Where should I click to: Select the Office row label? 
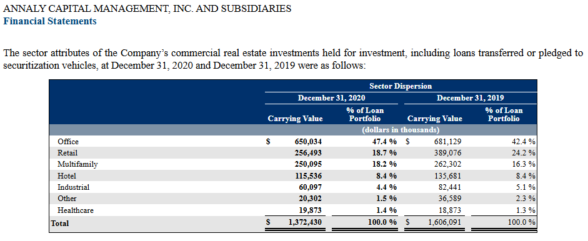68,142
